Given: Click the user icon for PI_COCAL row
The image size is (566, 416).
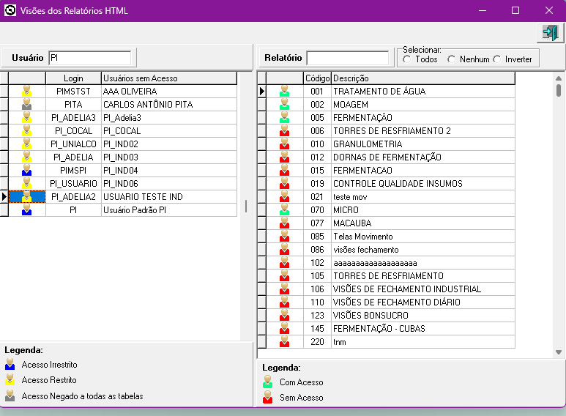Looking at the screenshot, I should [26, 130].
